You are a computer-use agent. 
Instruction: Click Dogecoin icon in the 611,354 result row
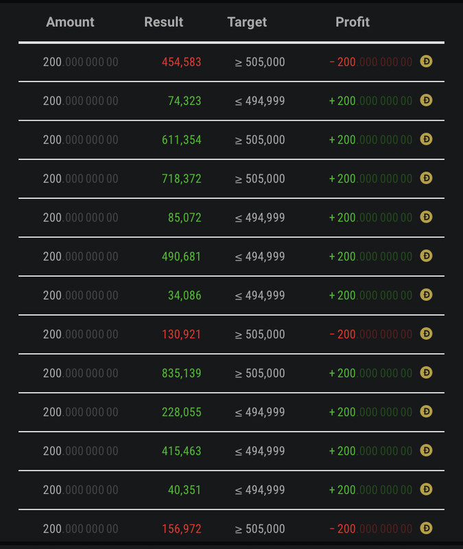click(x=426, y=139)
